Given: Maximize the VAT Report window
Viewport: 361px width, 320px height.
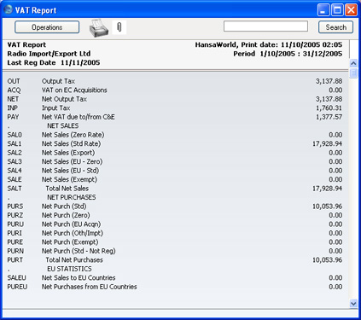Looking at the screenshot, I should 337,10.
